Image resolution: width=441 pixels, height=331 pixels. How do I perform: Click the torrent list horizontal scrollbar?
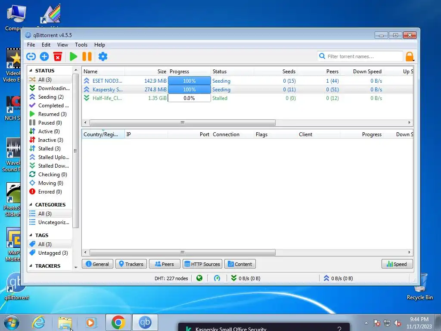[x=182, y=123]
